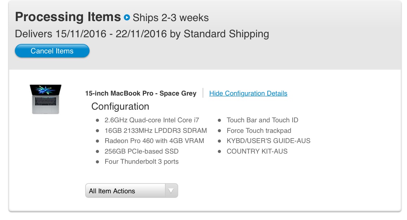Click the Ships 2-3 weeks status text
This screenshot has width=407, height=220.
(x=171, y=18)
